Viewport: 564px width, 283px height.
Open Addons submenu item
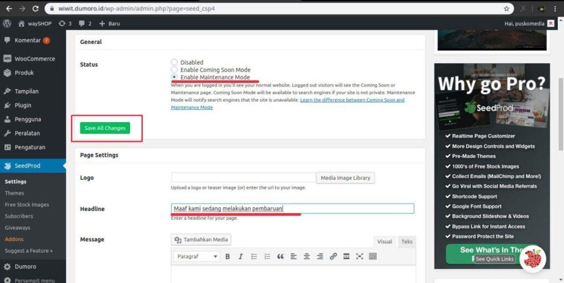[14, 239]
